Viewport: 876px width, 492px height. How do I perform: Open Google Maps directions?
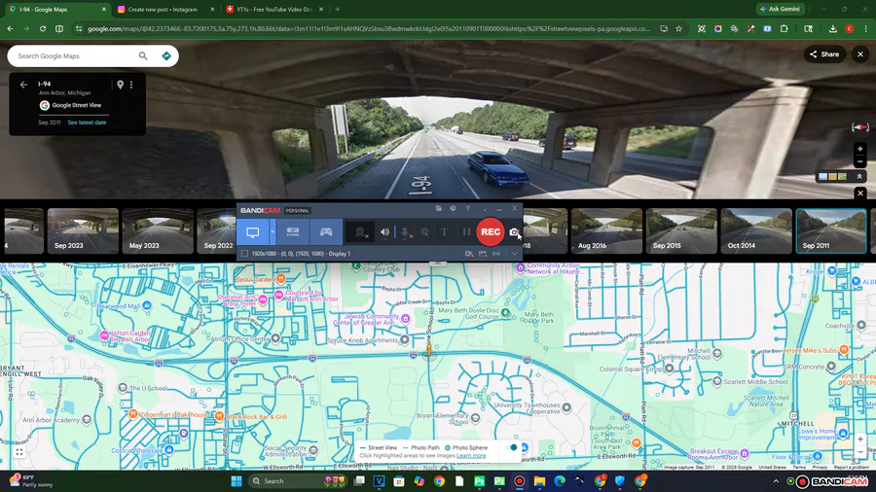point(165,55)
